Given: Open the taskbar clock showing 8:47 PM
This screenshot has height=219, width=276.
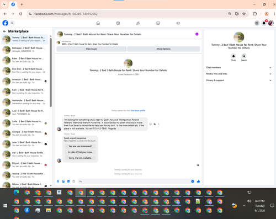Looking at the screenshot, I should tap(260, 206).
